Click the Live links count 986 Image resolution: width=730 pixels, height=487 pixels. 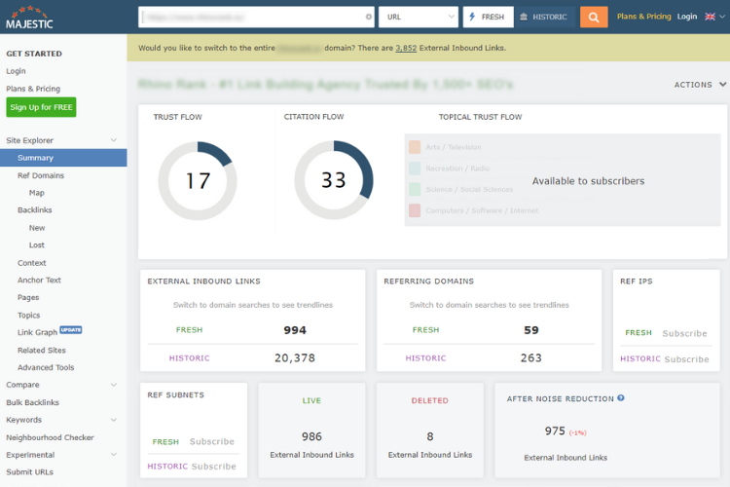tap(311, 436)
